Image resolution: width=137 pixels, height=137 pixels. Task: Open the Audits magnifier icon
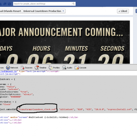pyautogui.click(x=64, y=68)
